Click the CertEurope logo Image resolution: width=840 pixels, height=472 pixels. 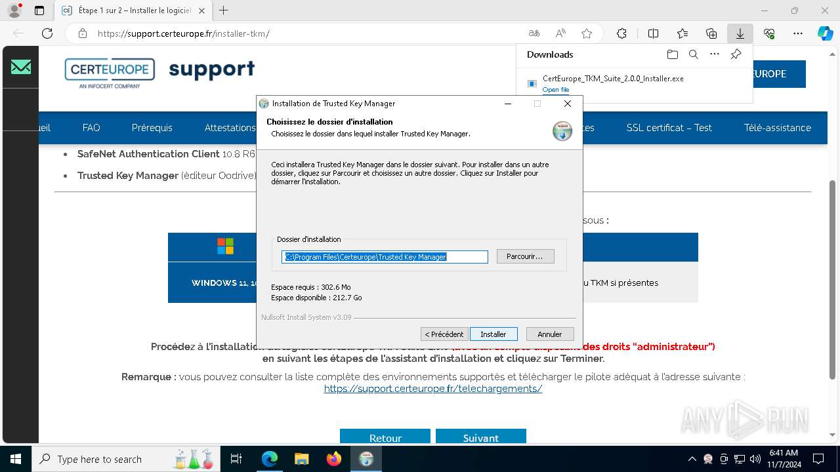(110, 73)
